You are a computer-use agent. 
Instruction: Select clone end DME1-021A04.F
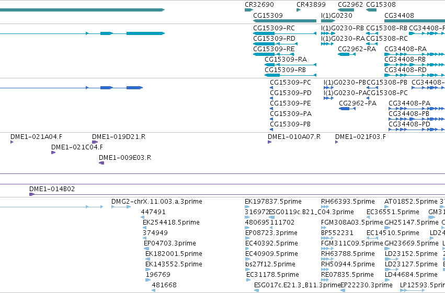point(12,142)
